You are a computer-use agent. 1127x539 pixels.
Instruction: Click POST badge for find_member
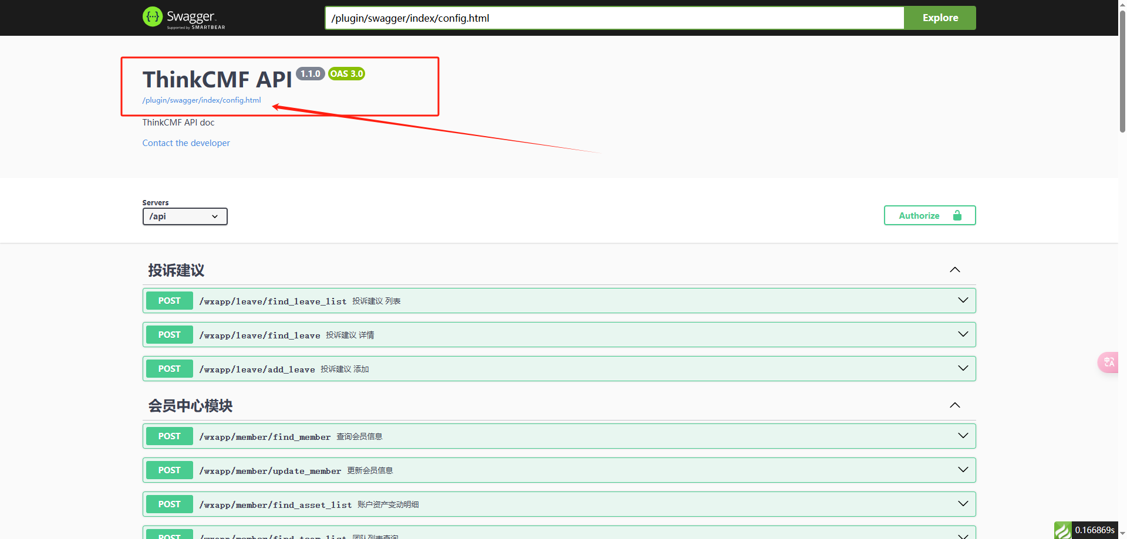tap(169, 436)
